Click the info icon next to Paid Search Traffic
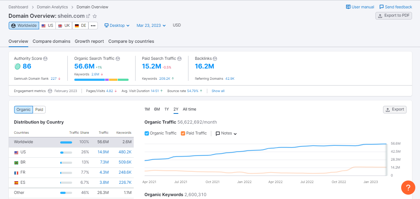 [179, 59]
